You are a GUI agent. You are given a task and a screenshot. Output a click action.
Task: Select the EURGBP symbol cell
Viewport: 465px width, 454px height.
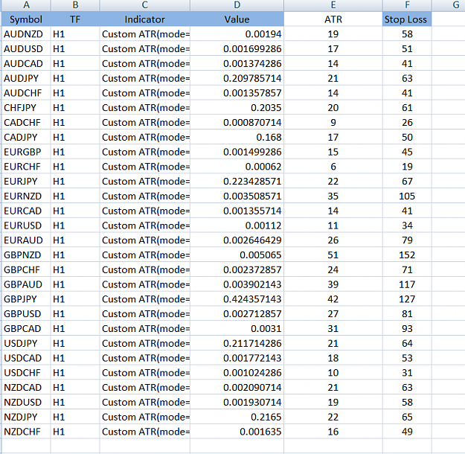point(26,152)
